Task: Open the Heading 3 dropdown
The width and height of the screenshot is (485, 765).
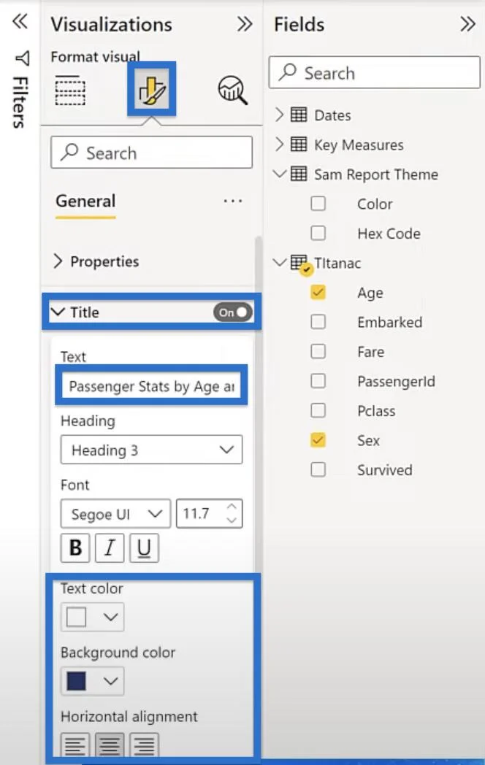Action: pos(151,450)
